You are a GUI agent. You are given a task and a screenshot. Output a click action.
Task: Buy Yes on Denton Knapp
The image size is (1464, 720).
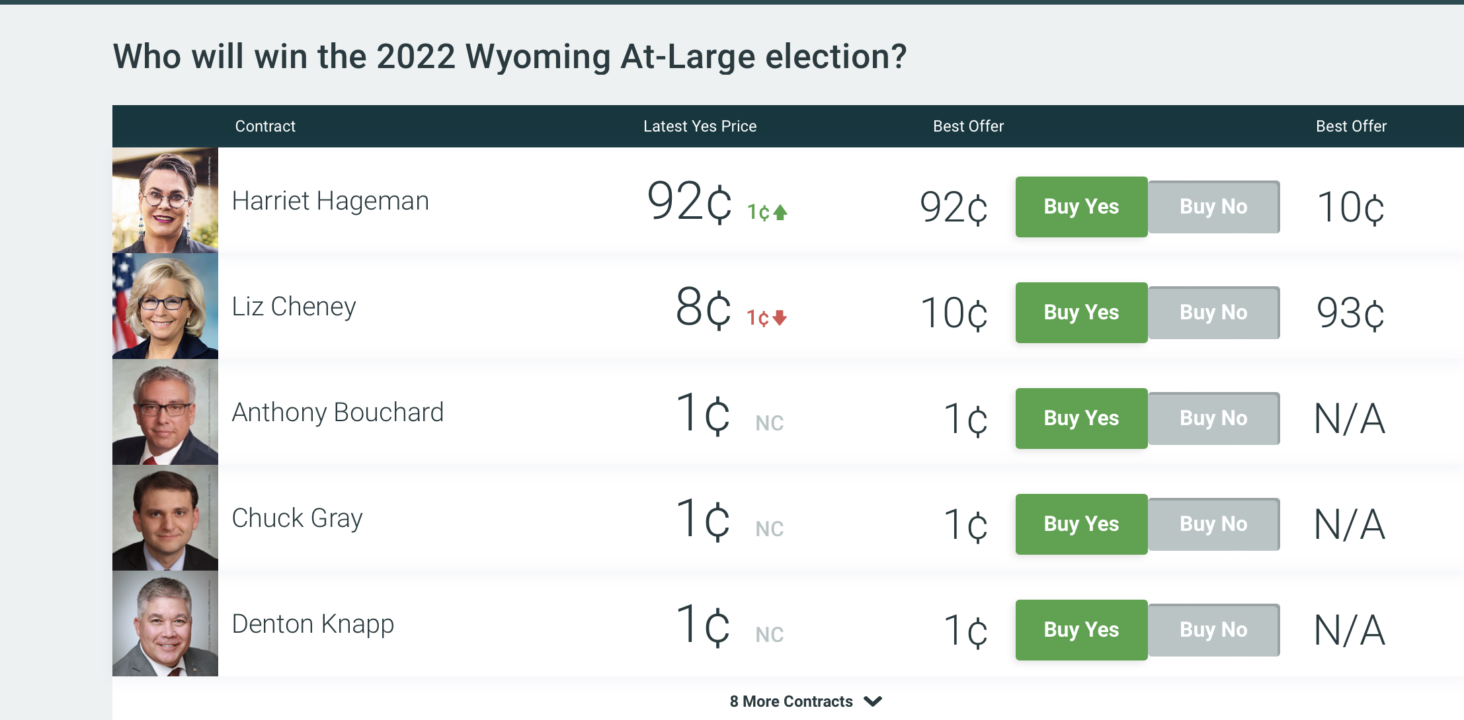(x=1081, y=630)
